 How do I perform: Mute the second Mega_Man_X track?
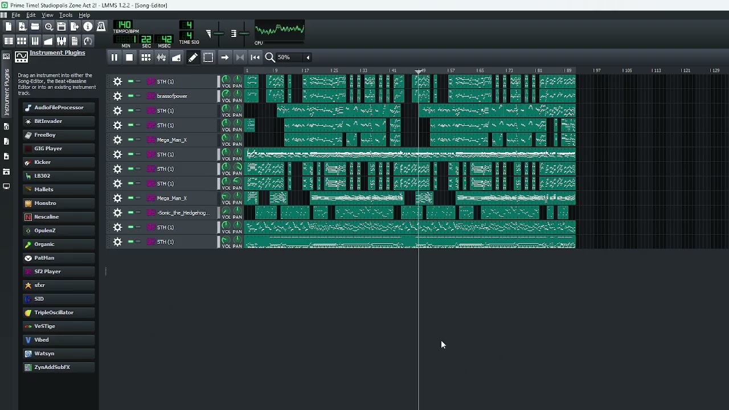coord(130,198)
